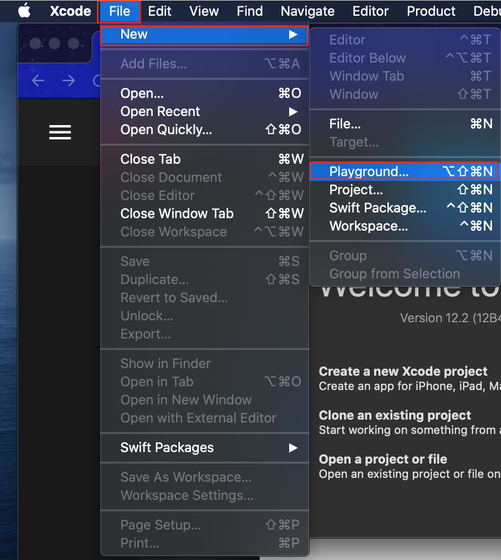Expand the Open Recent submenu
This screenshot has width=501, height=560.
point(205,111)
